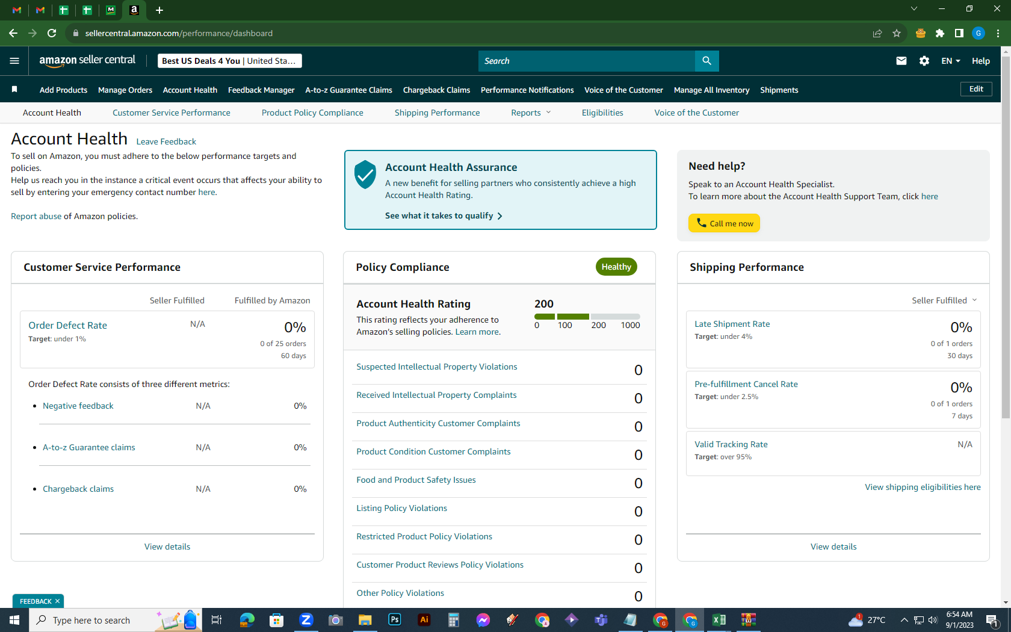Click the Call me now button
1011x632 pixels.
[x=724, y=223]
